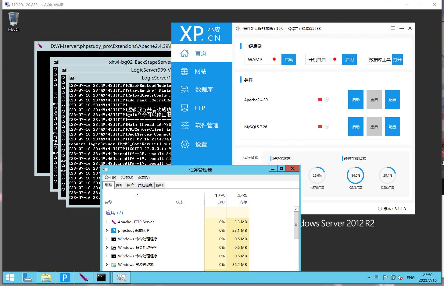
Task: Switch to the 服务 tab
Action: click(159, 185)
